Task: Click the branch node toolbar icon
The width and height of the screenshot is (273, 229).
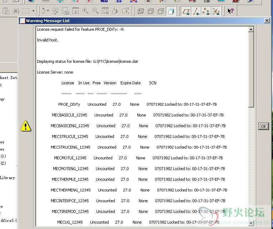Action: (46, 11)
